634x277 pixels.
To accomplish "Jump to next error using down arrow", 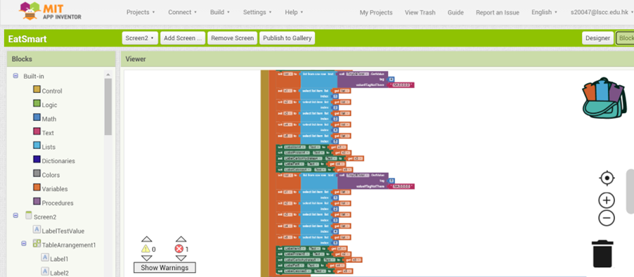I will [181, 258].
